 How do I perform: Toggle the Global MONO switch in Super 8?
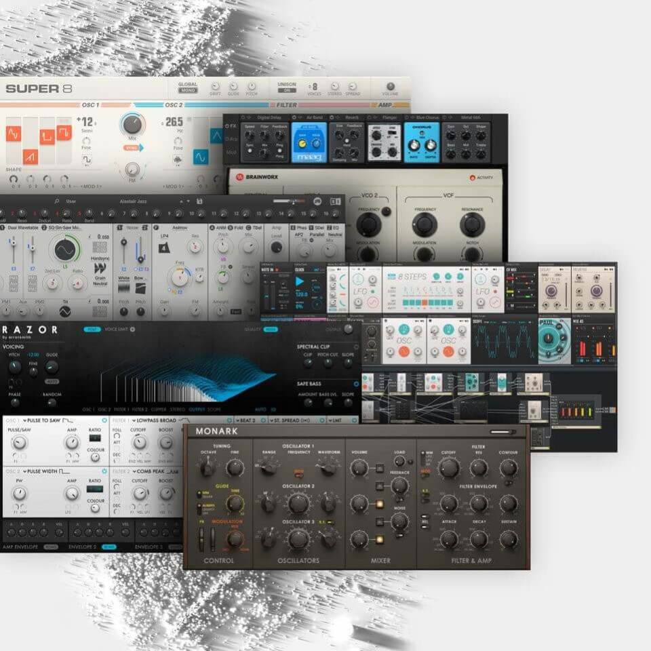[x=188, y=90]
